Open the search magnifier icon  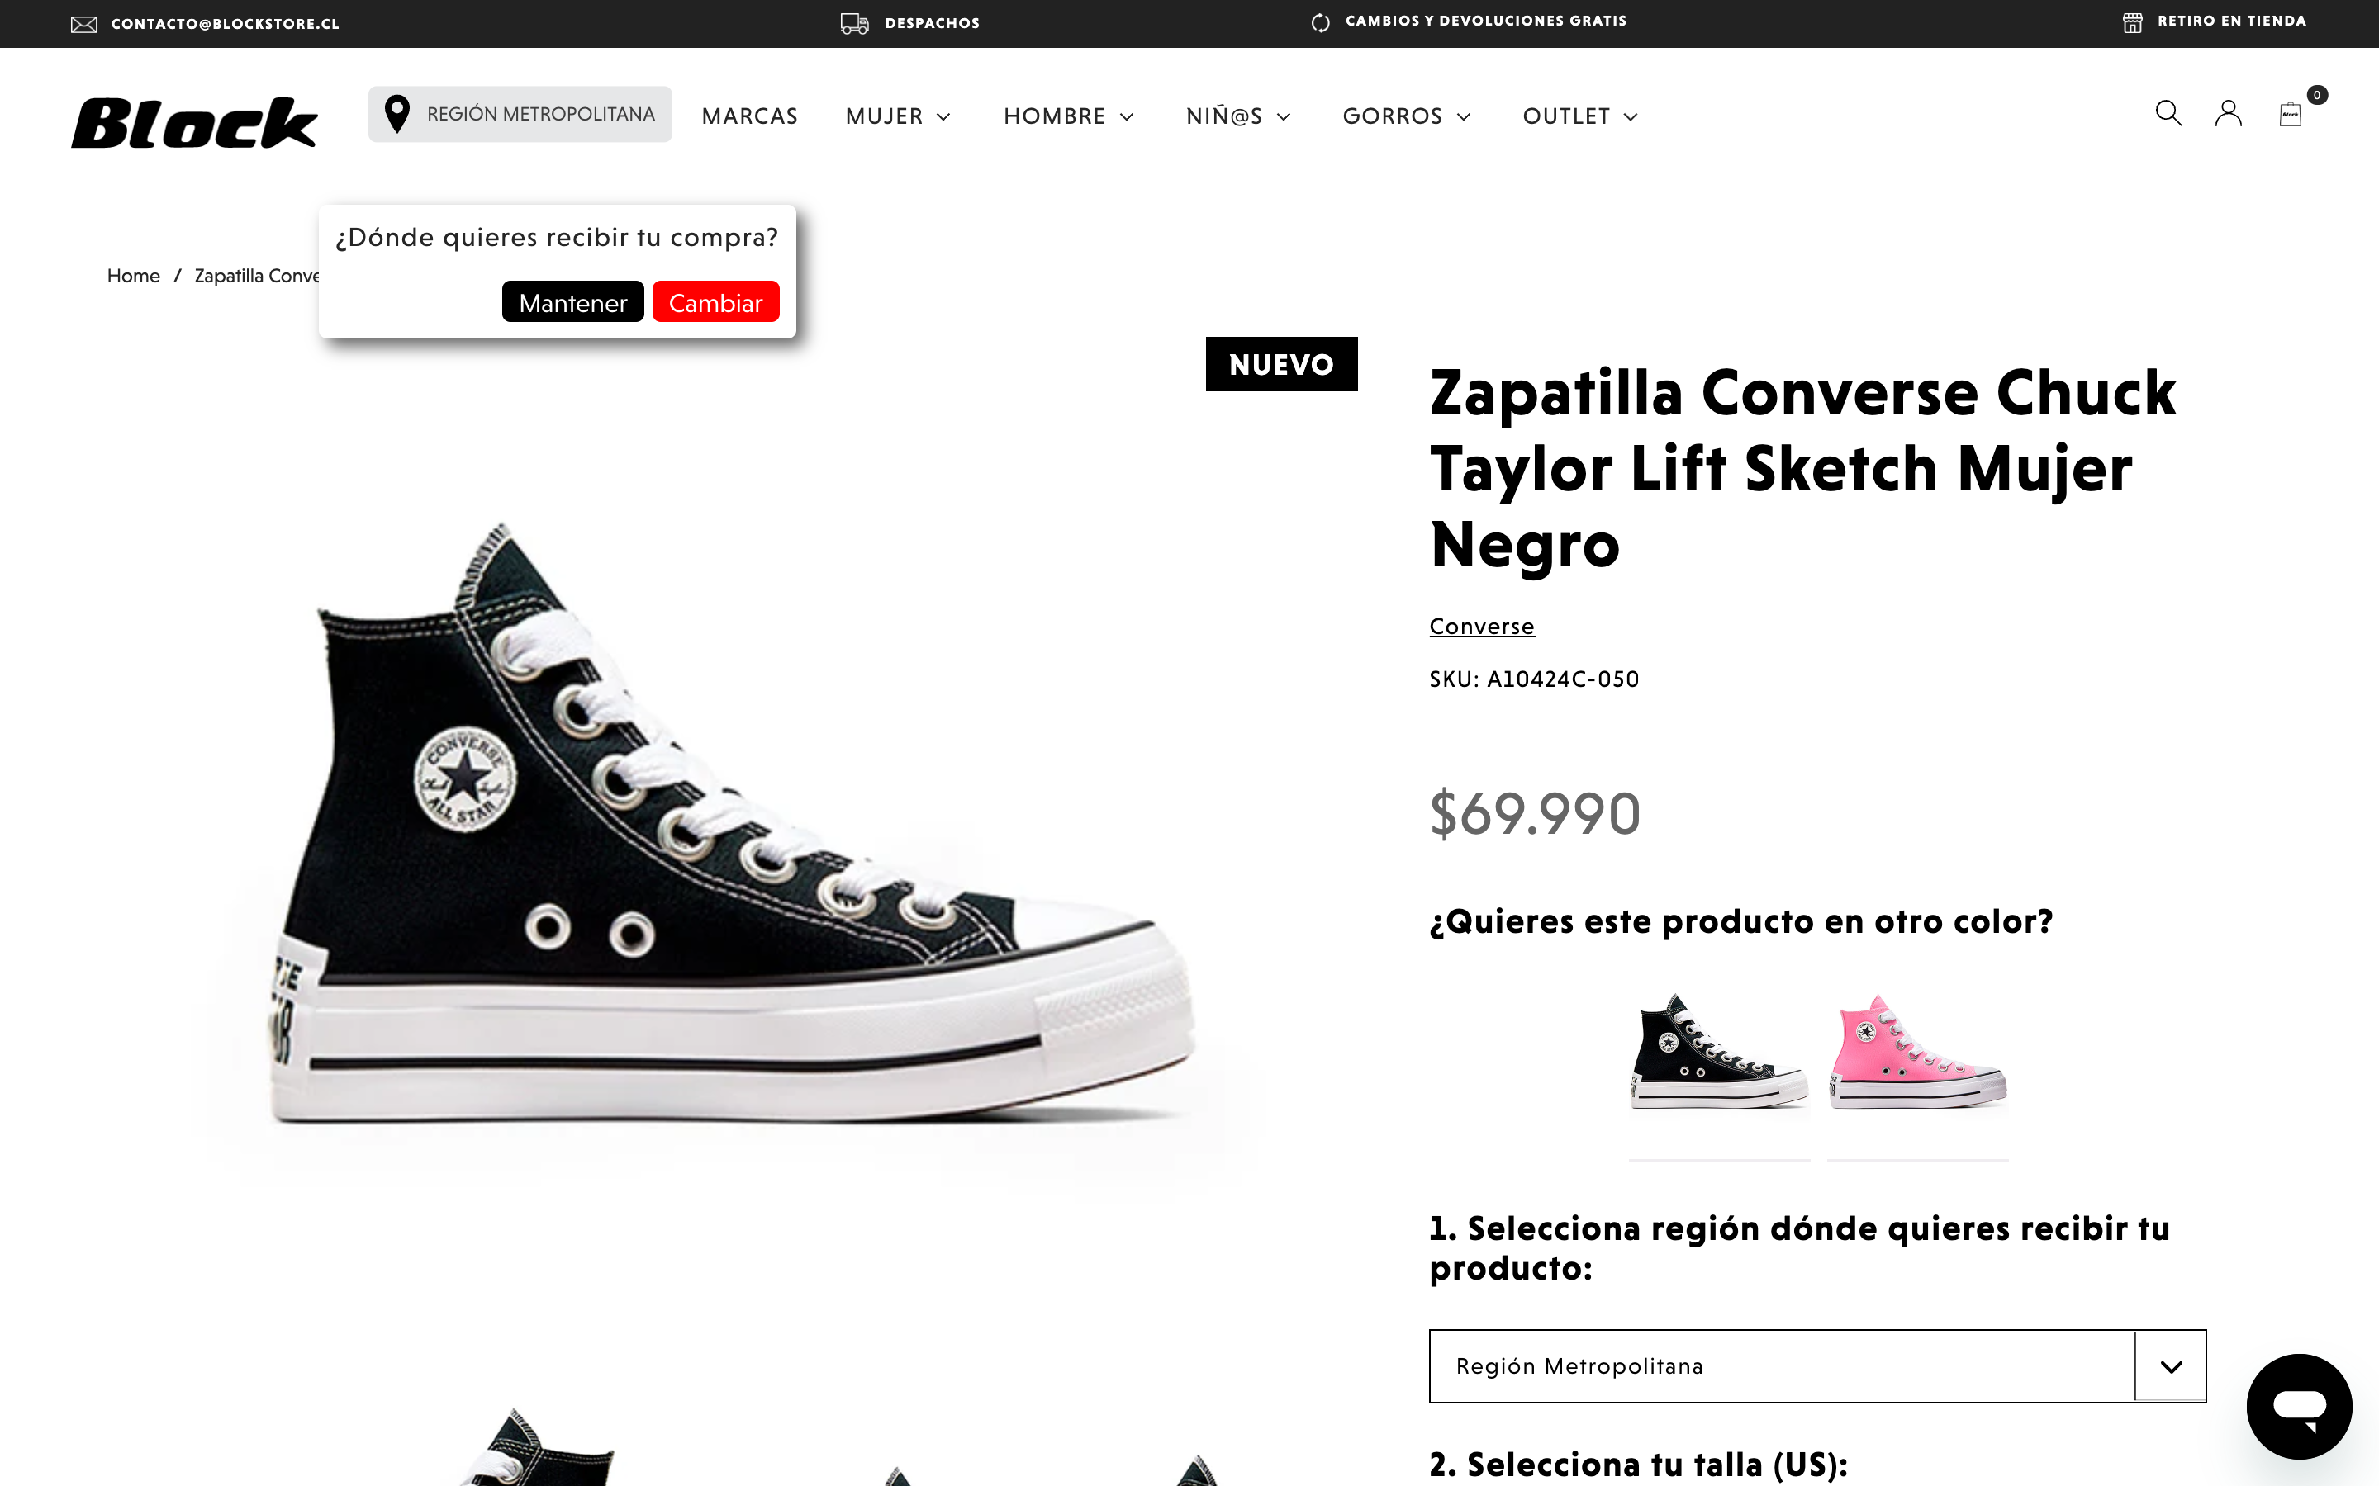pos(2168,114)
